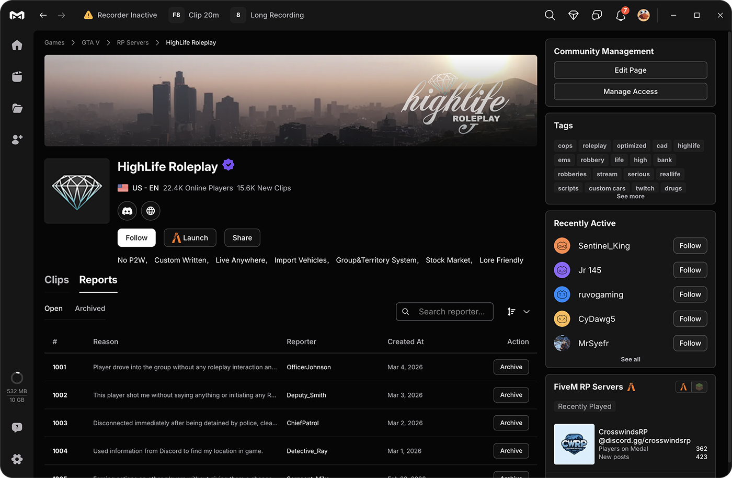The width and height of the screenshot is (732, 478).
Task: Click the Recently Played filter chip
Action: click(585, 406)
